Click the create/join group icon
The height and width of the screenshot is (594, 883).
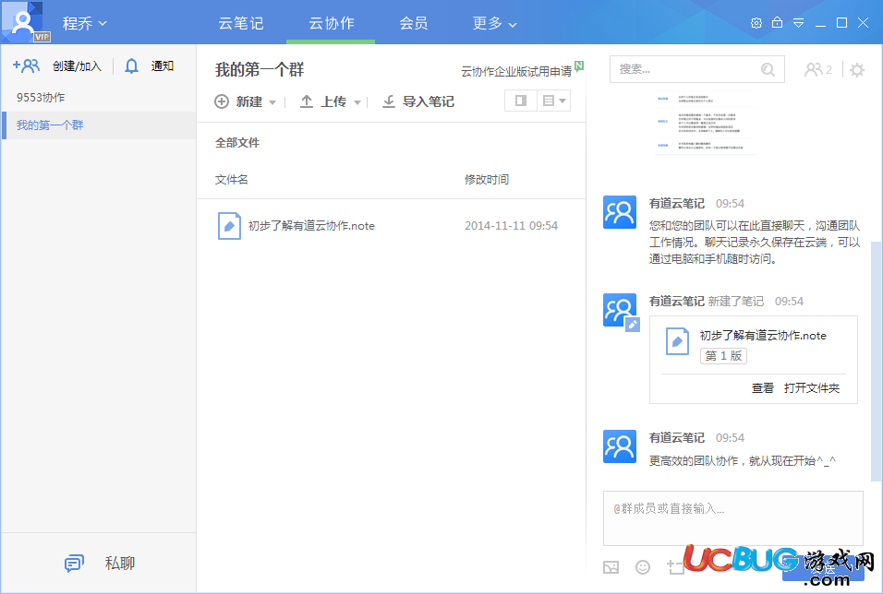(26, 65)
